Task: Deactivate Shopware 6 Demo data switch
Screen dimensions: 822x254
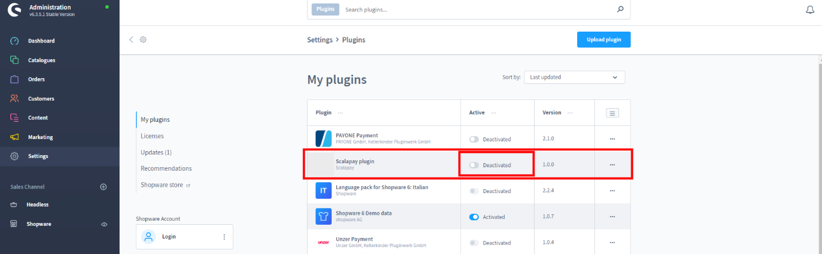Action: click(474, 217)
